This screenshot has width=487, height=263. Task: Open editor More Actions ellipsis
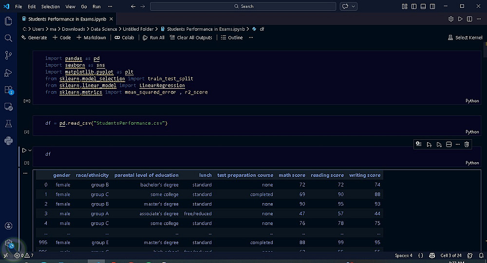pos(479,19)
